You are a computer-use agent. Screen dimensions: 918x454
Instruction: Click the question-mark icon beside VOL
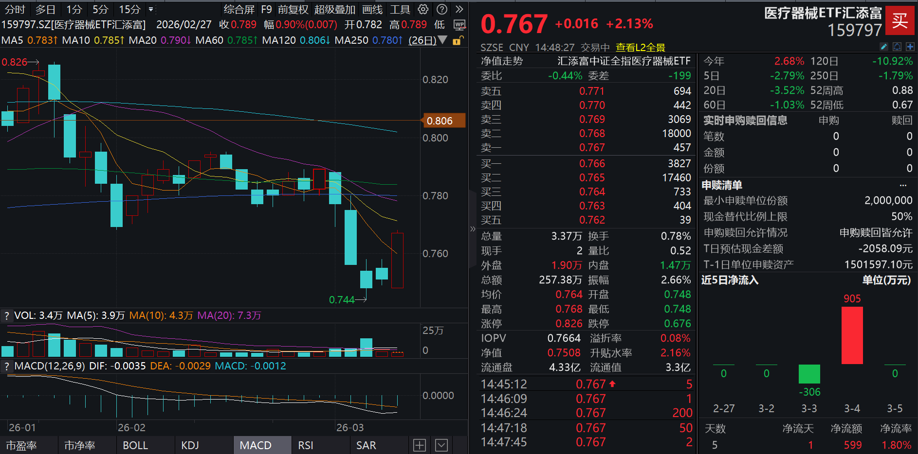[x=6, y=315]
